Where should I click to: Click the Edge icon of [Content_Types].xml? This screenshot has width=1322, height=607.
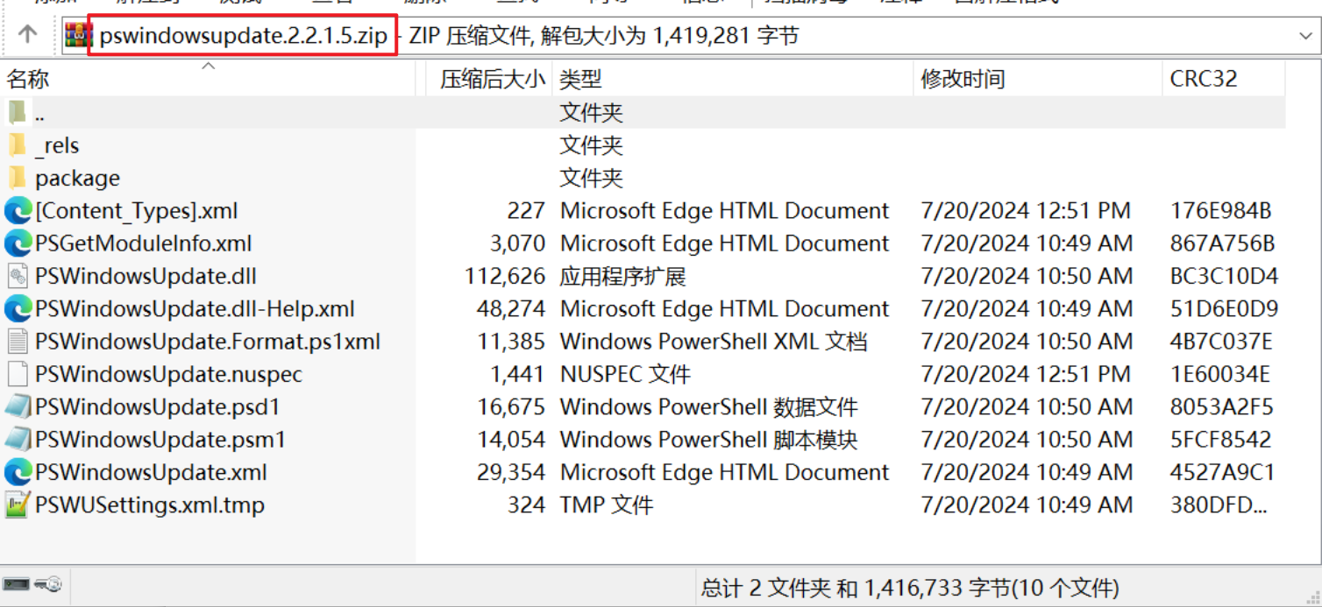18,211
